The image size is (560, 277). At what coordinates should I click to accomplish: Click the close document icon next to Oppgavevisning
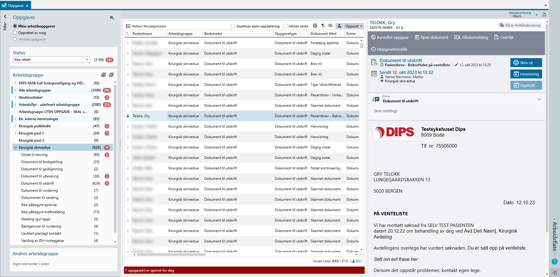coord(544,15)
